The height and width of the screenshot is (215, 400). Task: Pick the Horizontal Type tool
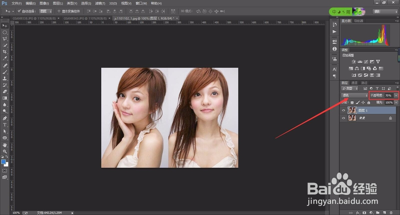(5, 125)
